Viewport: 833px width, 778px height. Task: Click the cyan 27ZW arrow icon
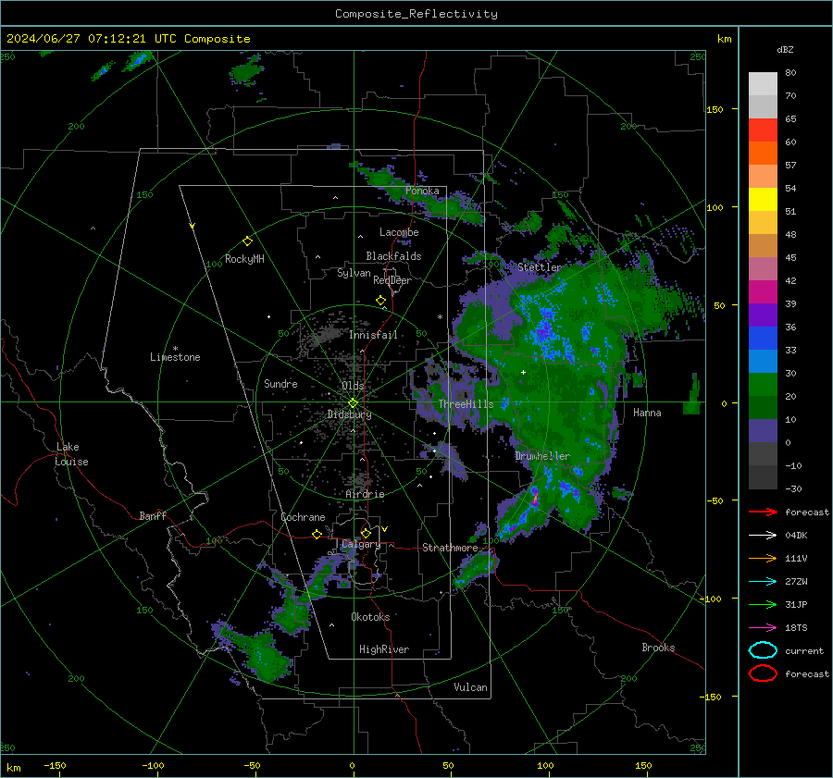763,582
